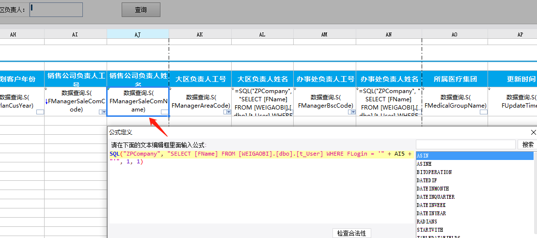Screen dimensions: 537x238
Task: Click the 销售公司负责人工号 header cell
Action: point(75,79)
